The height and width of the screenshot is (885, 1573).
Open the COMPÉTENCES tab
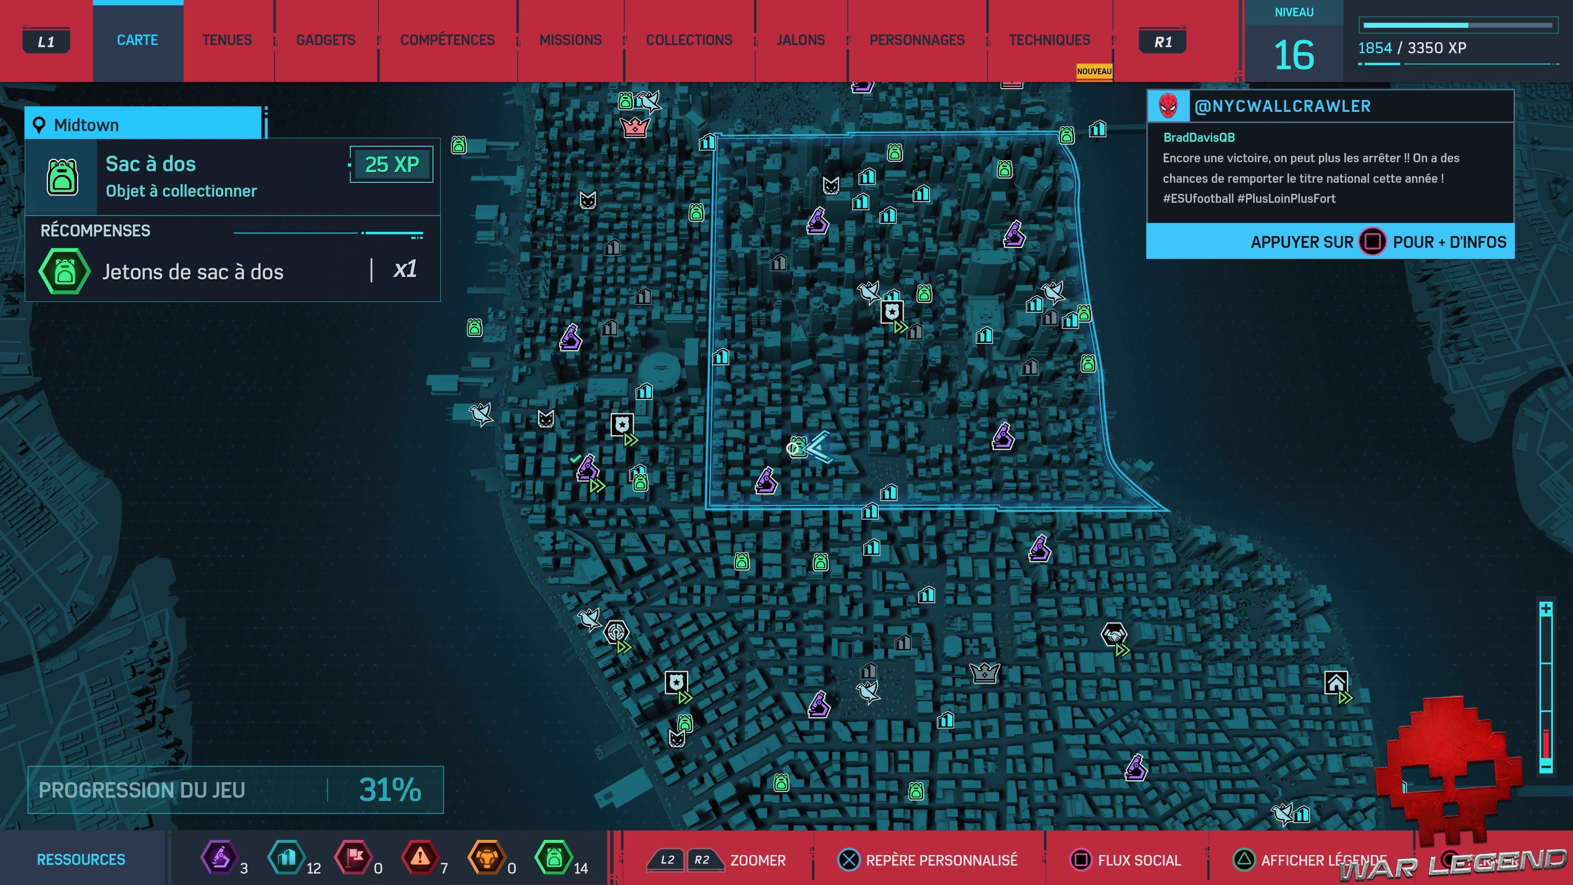pyautogui.click(x=447, y=40)
